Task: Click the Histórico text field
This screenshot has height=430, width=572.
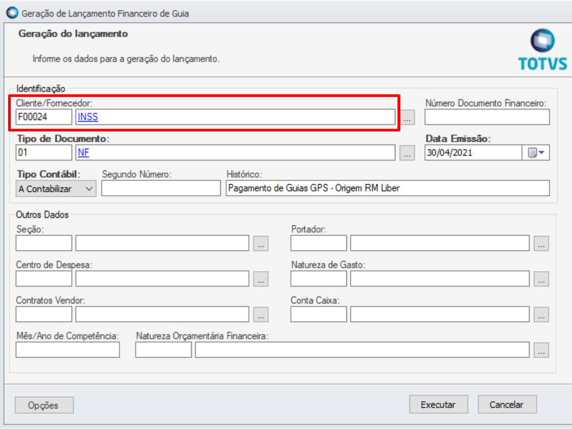Action: coord(388,188)
